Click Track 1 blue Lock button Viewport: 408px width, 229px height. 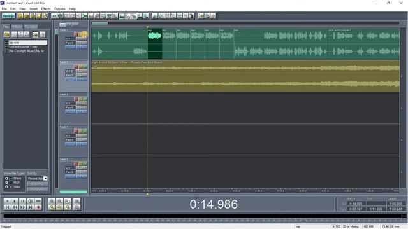pos(70,47)
